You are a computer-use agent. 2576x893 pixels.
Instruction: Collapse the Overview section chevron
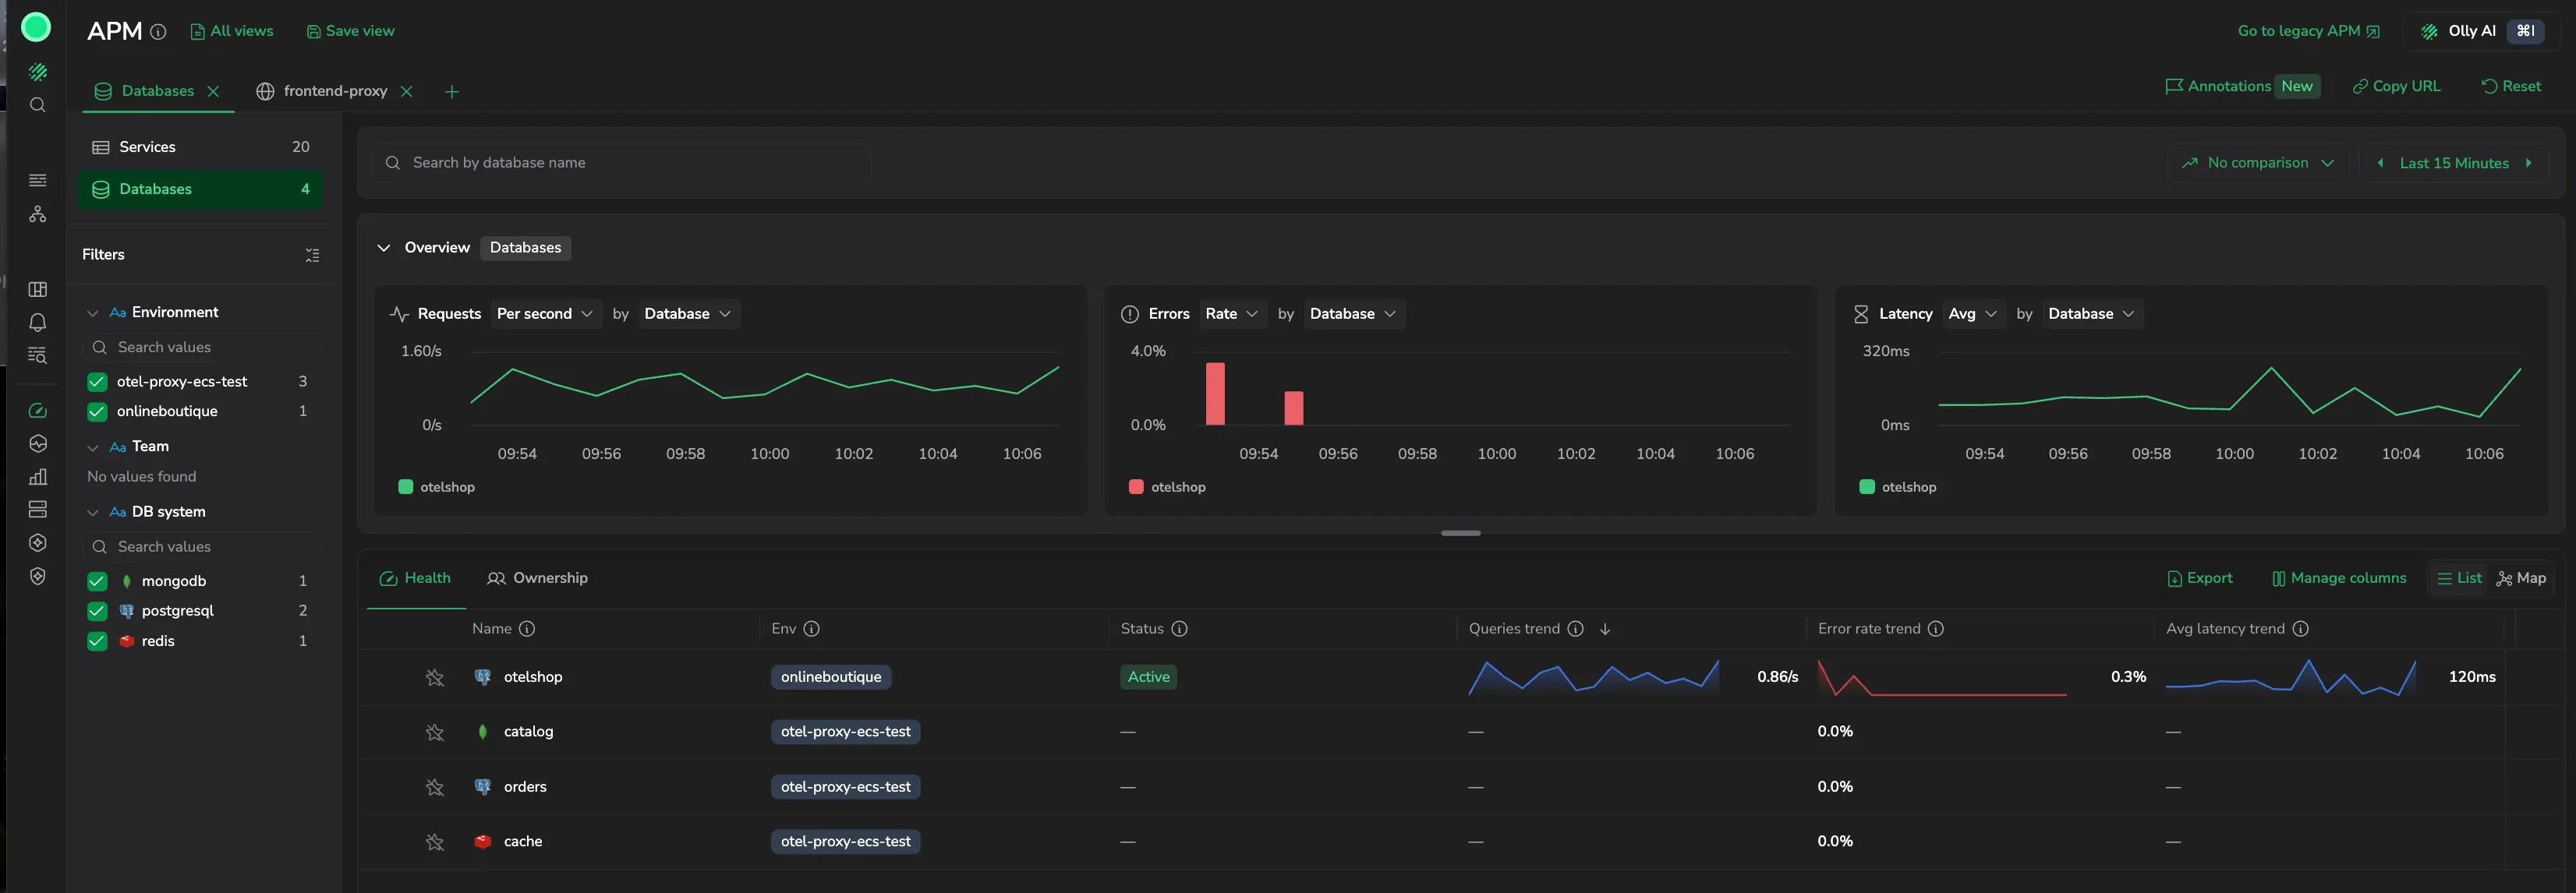point(383,248)
